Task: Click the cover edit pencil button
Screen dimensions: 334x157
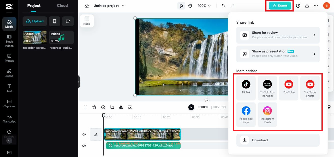Action: (x=96, y=135)
